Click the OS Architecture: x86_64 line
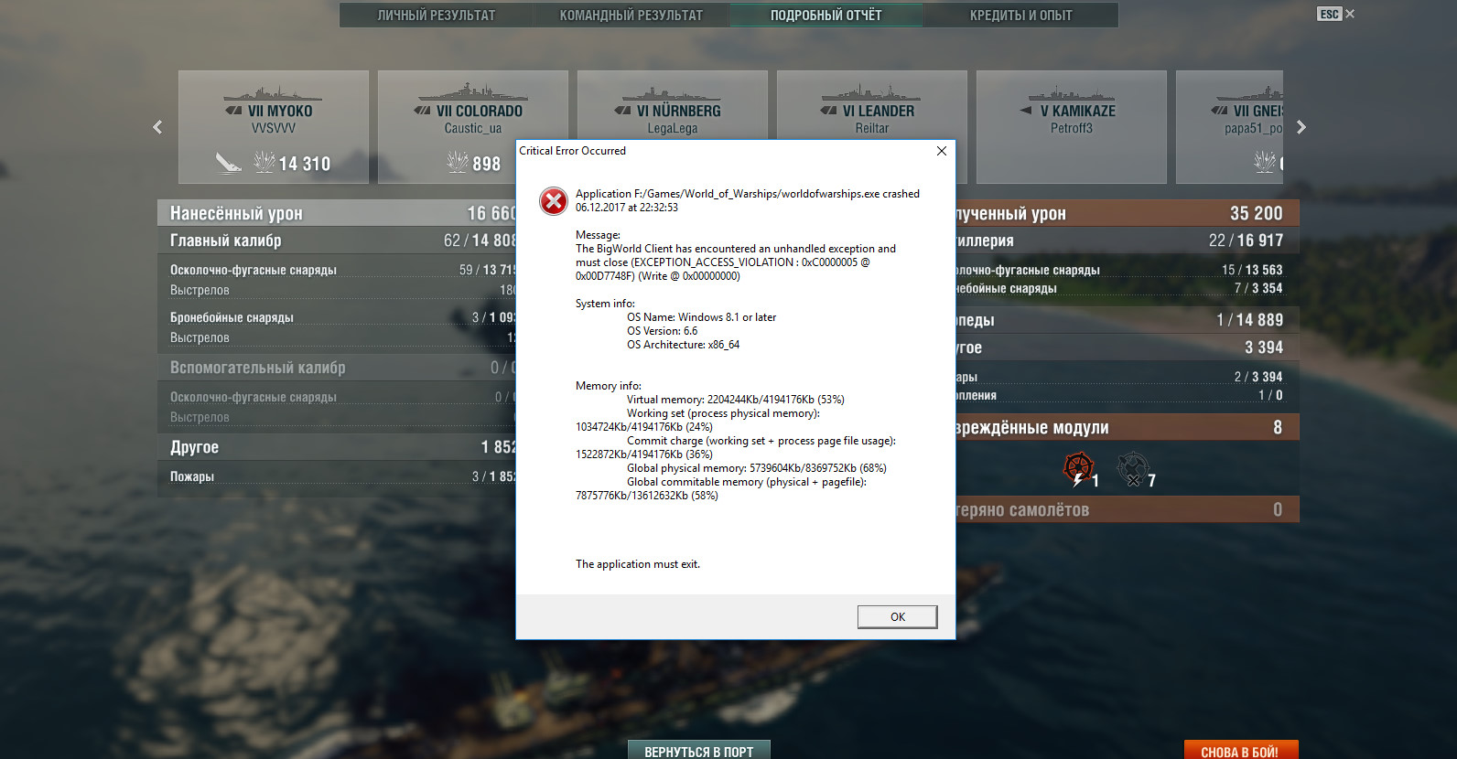Image resolution: width=1457 pixels, height=759 pixels. (x=683, y=345)
